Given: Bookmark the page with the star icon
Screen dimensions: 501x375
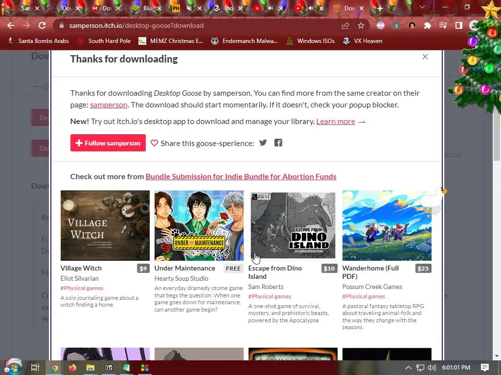Looking at the screenshot, I should 361,25.
